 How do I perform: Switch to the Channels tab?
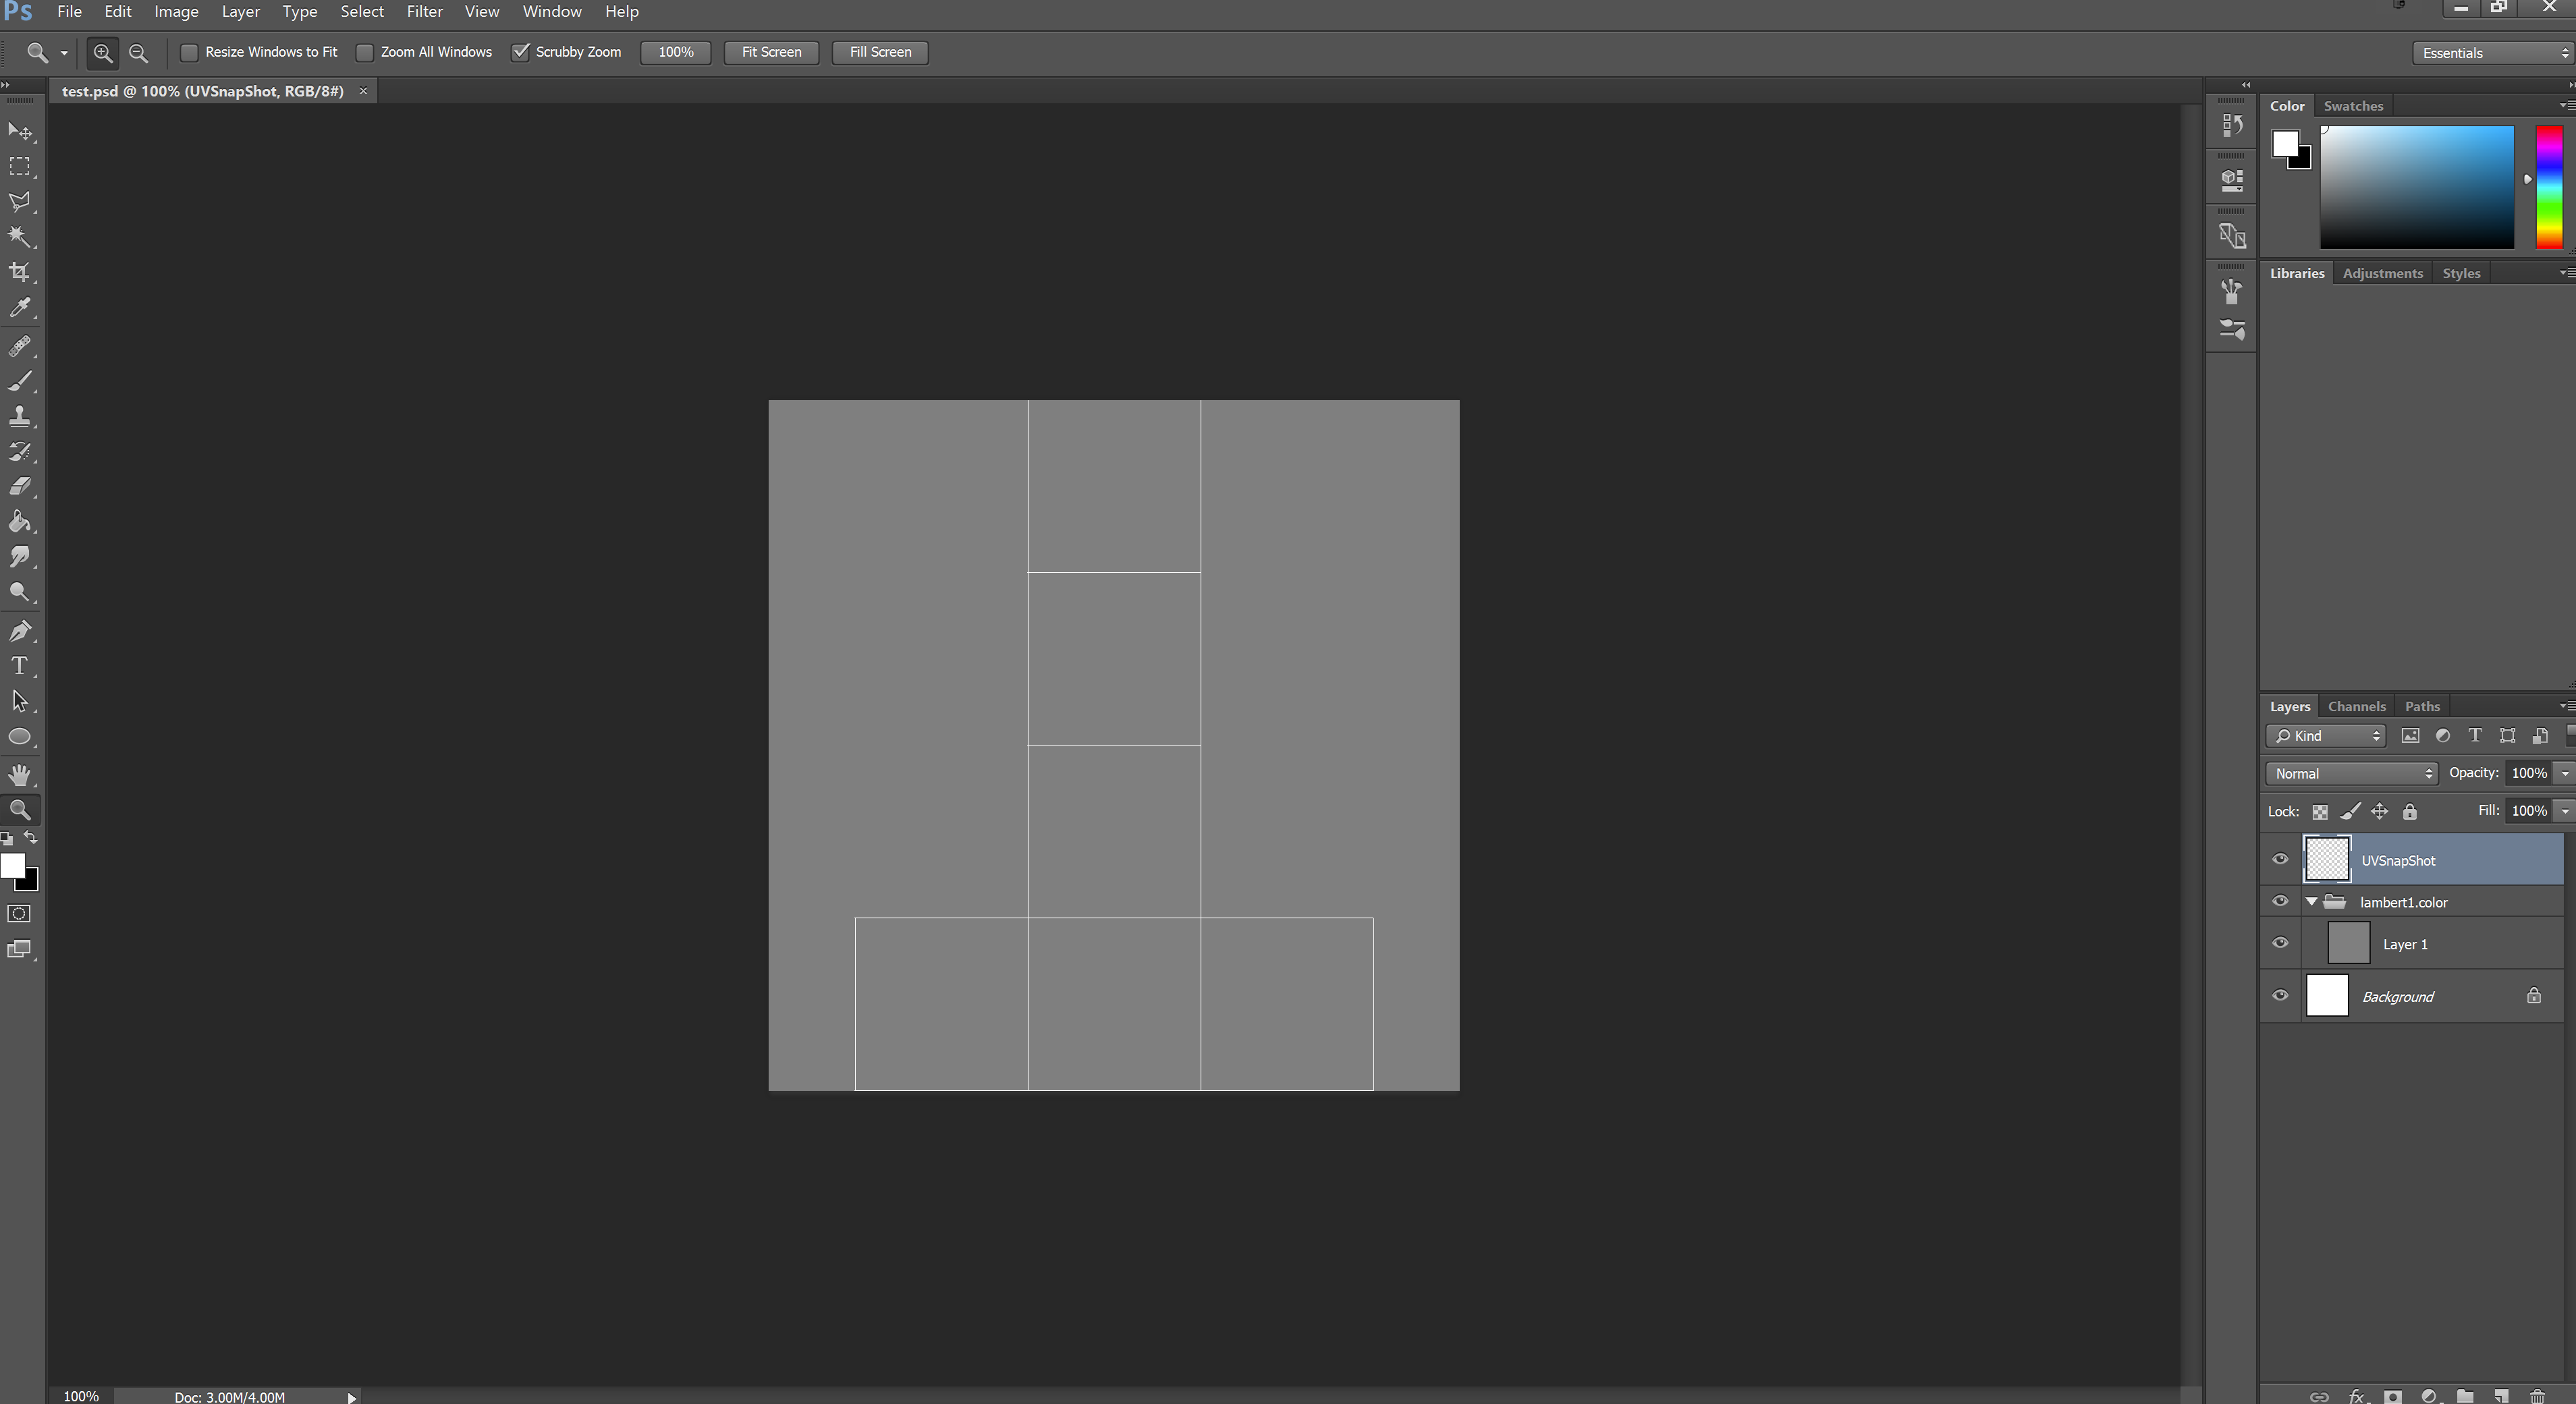pos(2356,706)
